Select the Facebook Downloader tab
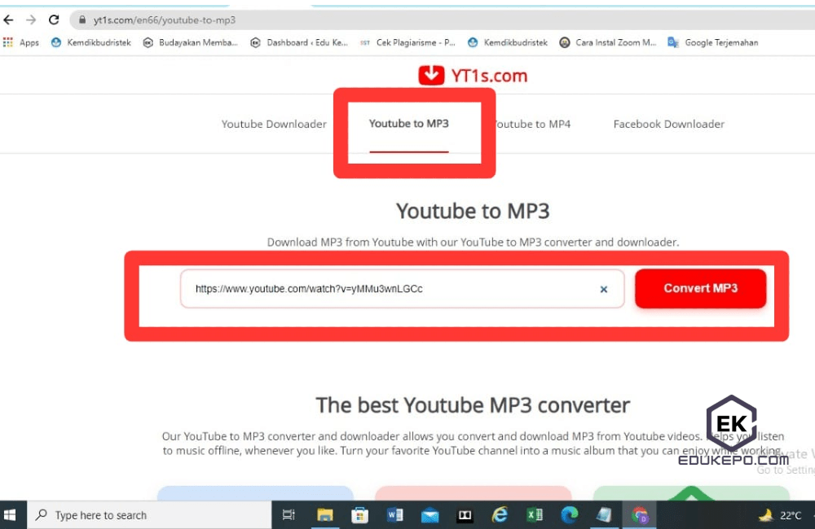The width and height of the screenshot is (815, 529). click(668, 124)
